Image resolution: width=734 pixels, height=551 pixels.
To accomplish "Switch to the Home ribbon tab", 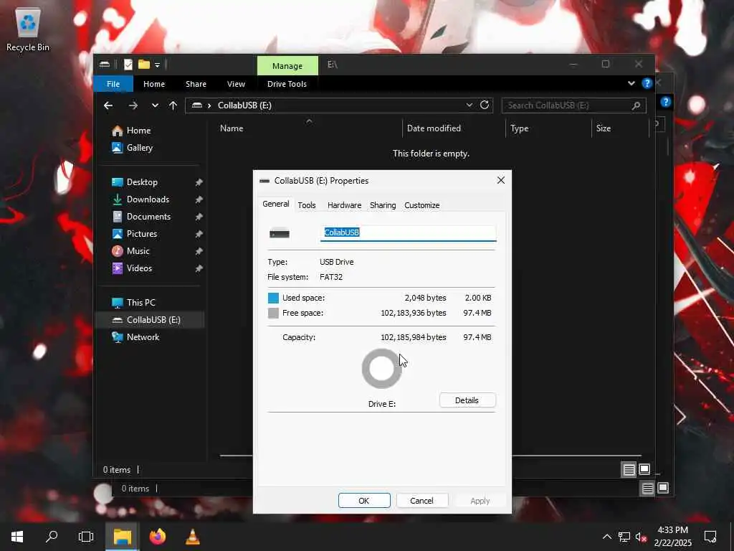I will click(x=154, y=84).
